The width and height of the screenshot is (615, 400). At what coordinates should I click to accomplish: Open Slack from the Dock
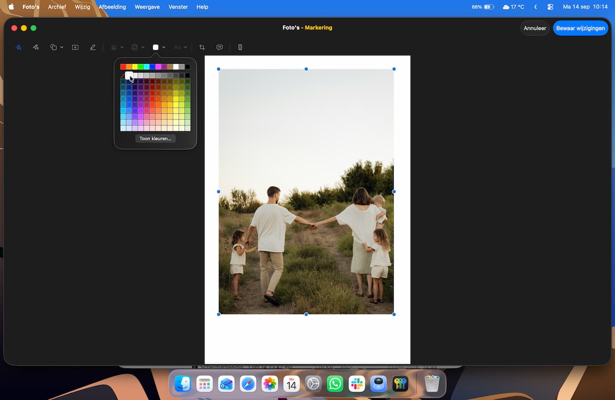click(x=357, y=384)
